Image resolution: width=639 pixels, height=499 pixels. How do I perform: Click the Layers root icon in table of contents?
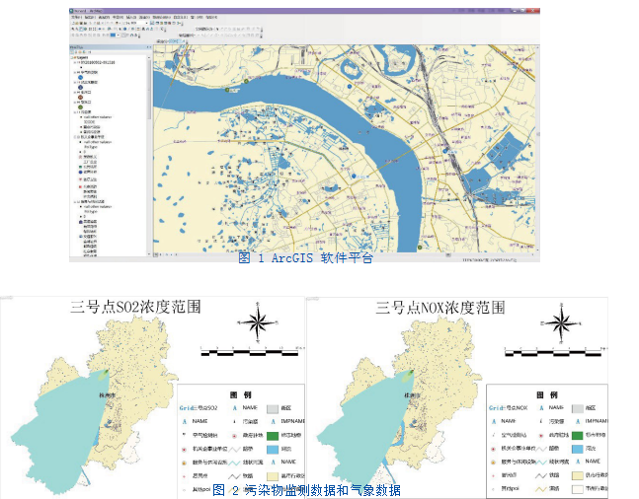[76, 58]
